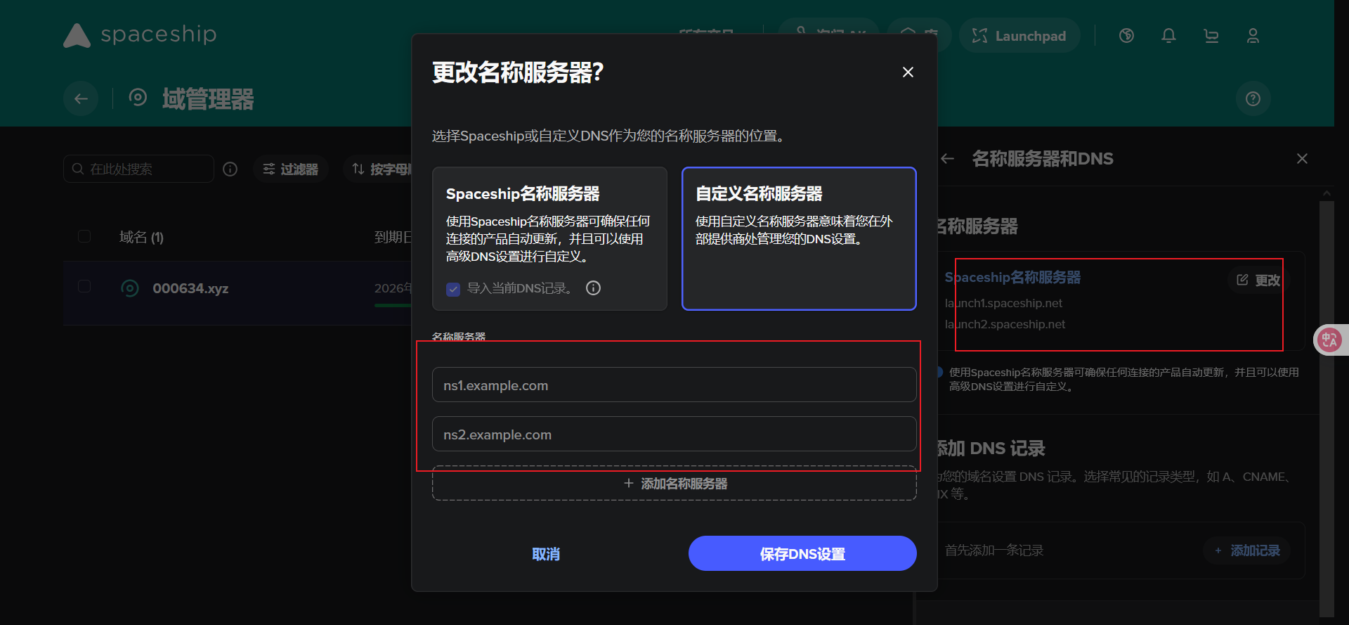Screen dimensions: 1349x625
Task: Click the translate floating icon at right edge
Action: [1329, 340]
